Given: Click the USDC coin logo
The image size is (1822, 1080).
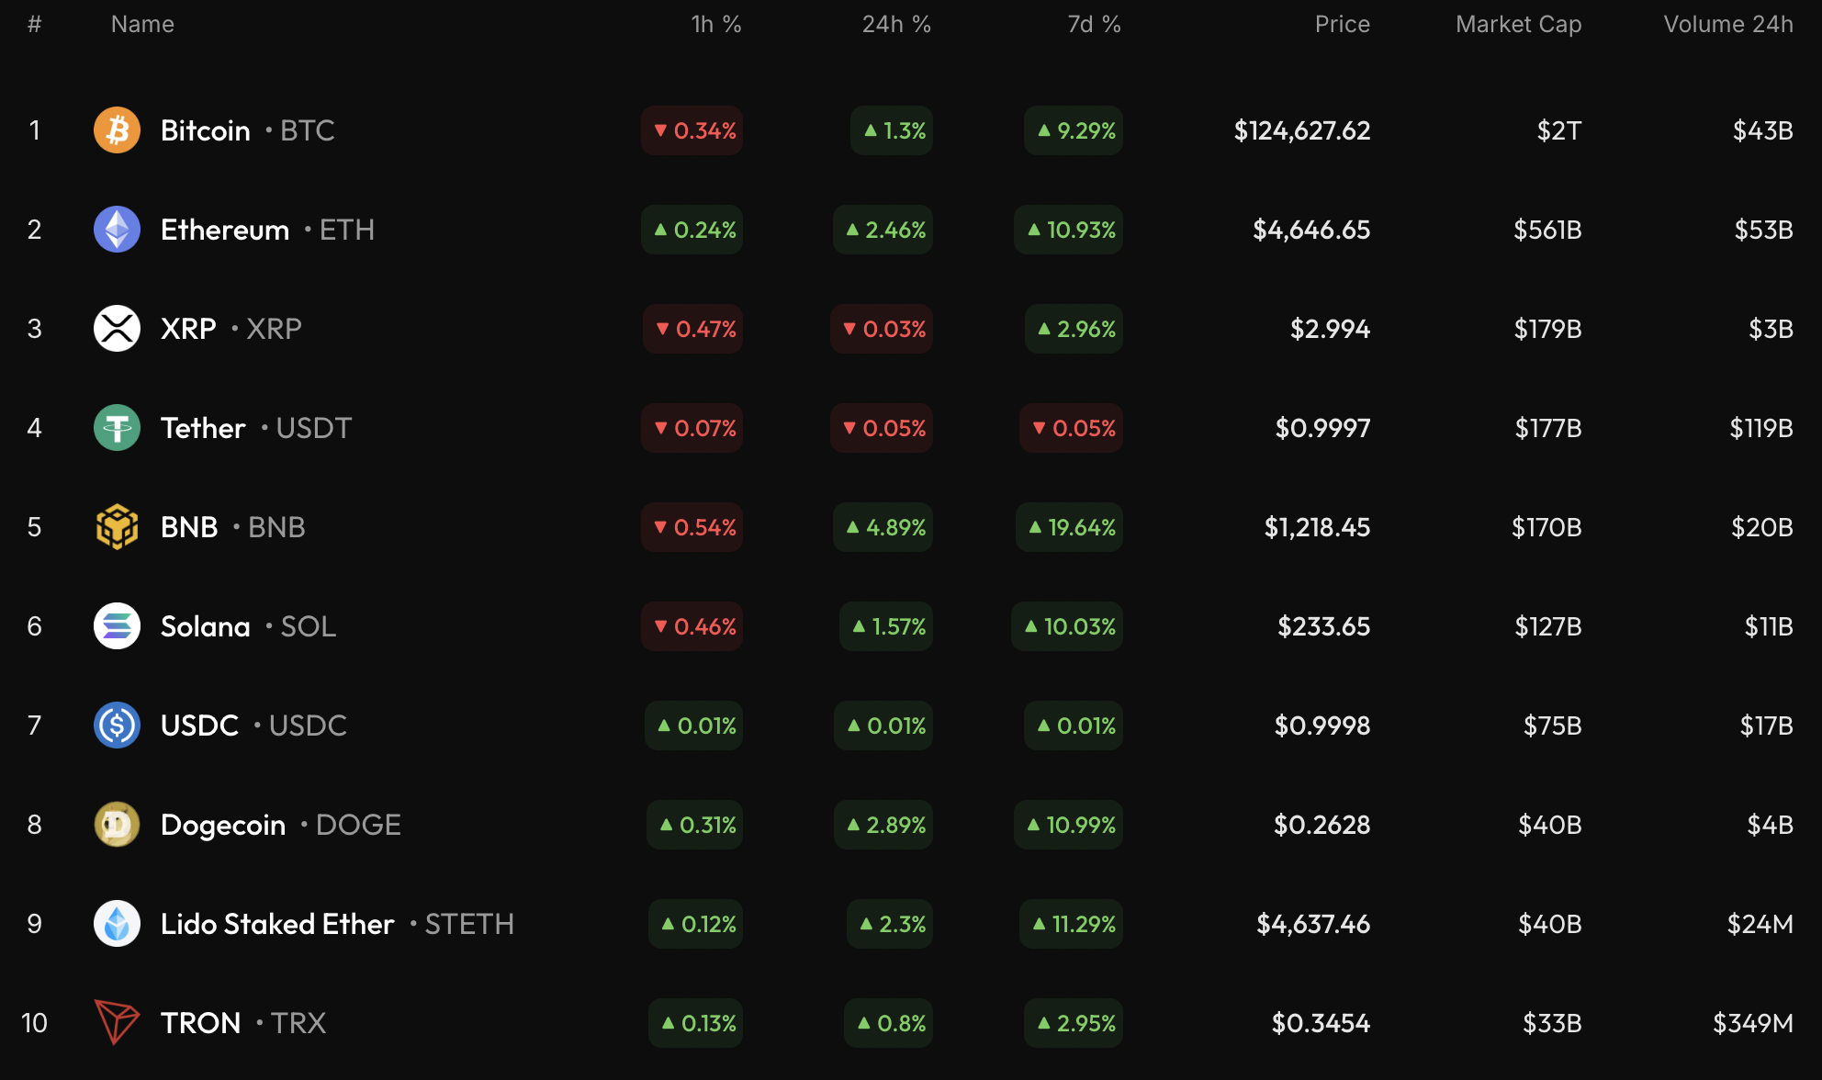Looking at the screenshot, I should 117,726.
